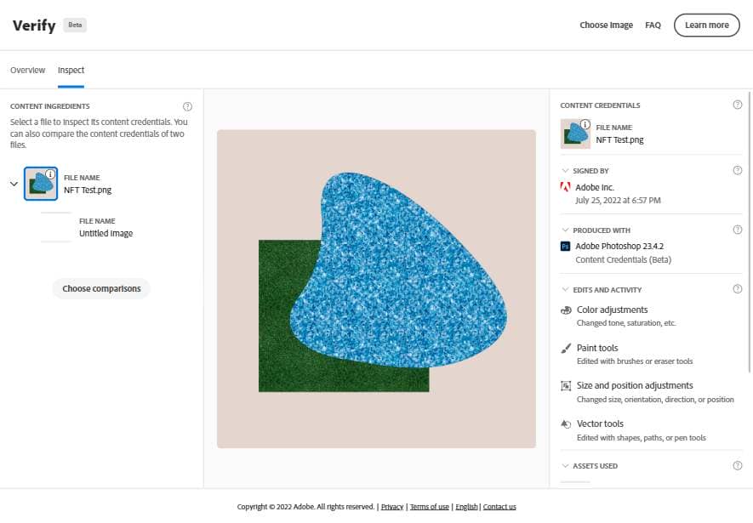Click help icon for Assets Used section
Screen dimensions: 753x523
[737, 465]
